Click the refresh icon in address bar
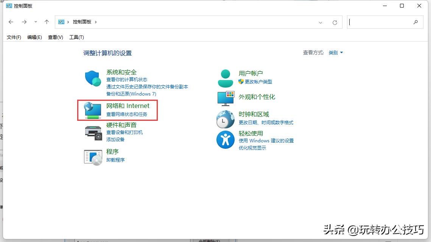This screenshot has width=431, height=242. coord(335,22)
